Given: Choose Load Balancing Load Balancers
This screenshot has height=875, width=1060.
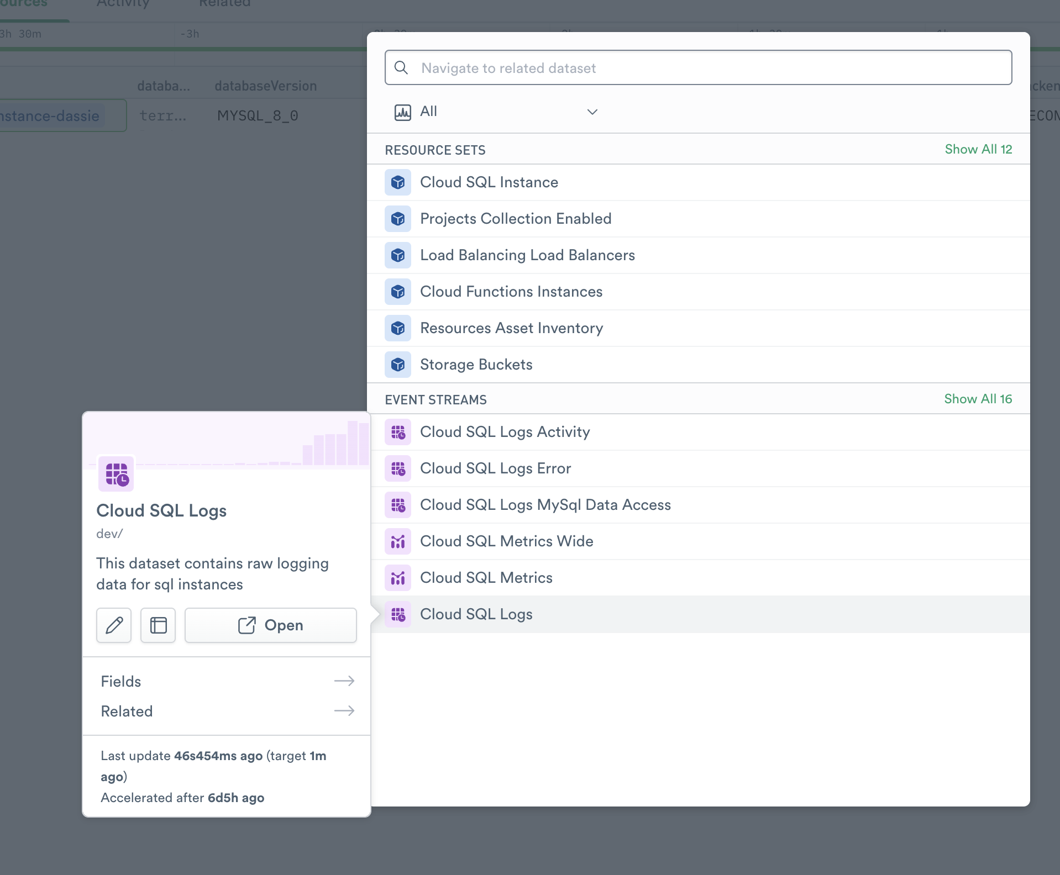Looking at the screenshot, I should pos(699,255).
